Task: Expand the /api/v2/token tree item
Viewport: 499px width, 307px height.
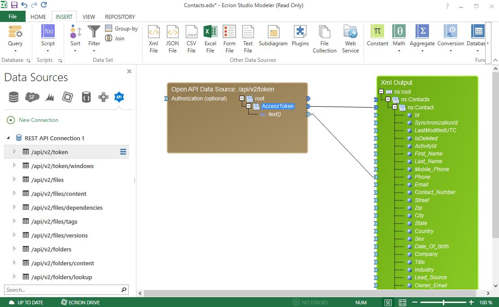Action: (x=13, y=151)
